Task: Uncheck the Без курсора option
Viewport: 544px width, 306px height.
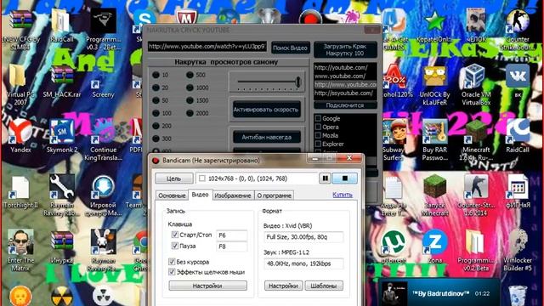Action: point(172,261)
